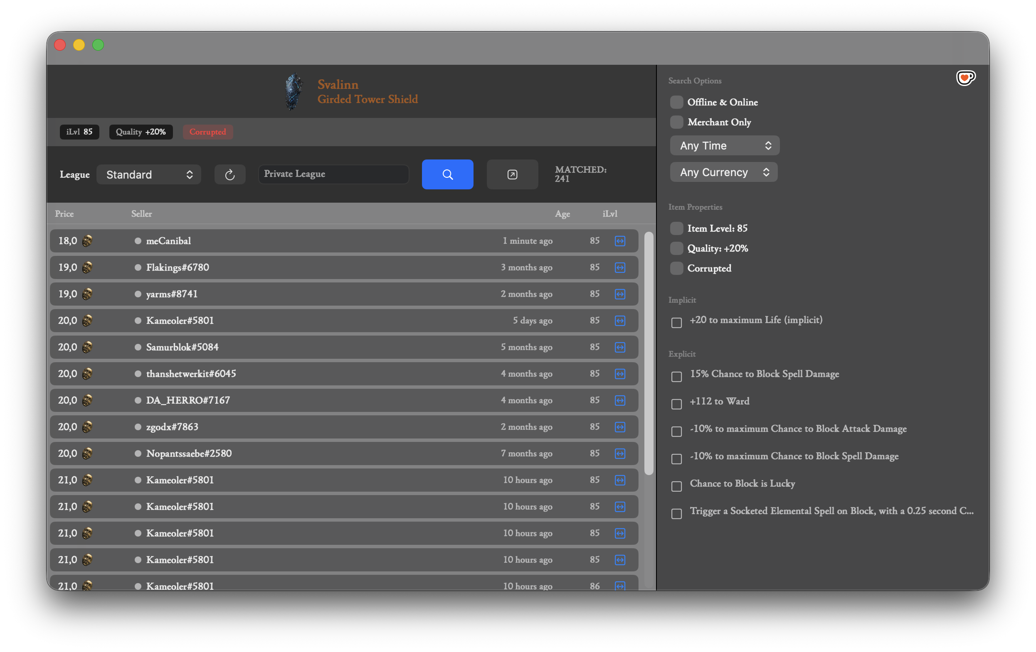
Task: Click the Svalinn item name title
Action: tap(338, 84)
